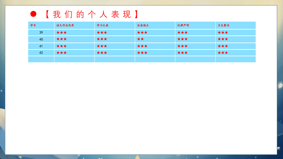Click the 语文作业优秀 column header
The width and height of the screenshot is (283, 159).
click(x=74, y=25)
